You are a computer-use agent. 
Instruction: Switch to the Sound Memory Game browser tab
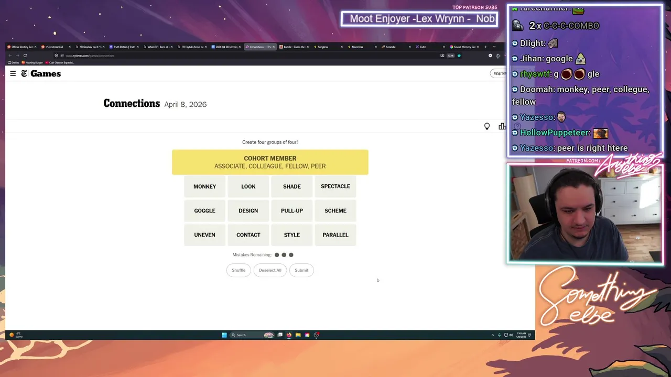[x=464, y=47]
